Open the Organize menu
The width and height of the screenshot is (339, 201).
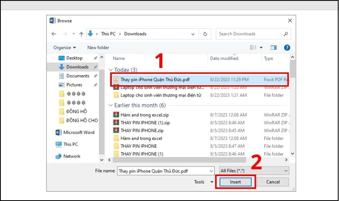click(65, 47)
